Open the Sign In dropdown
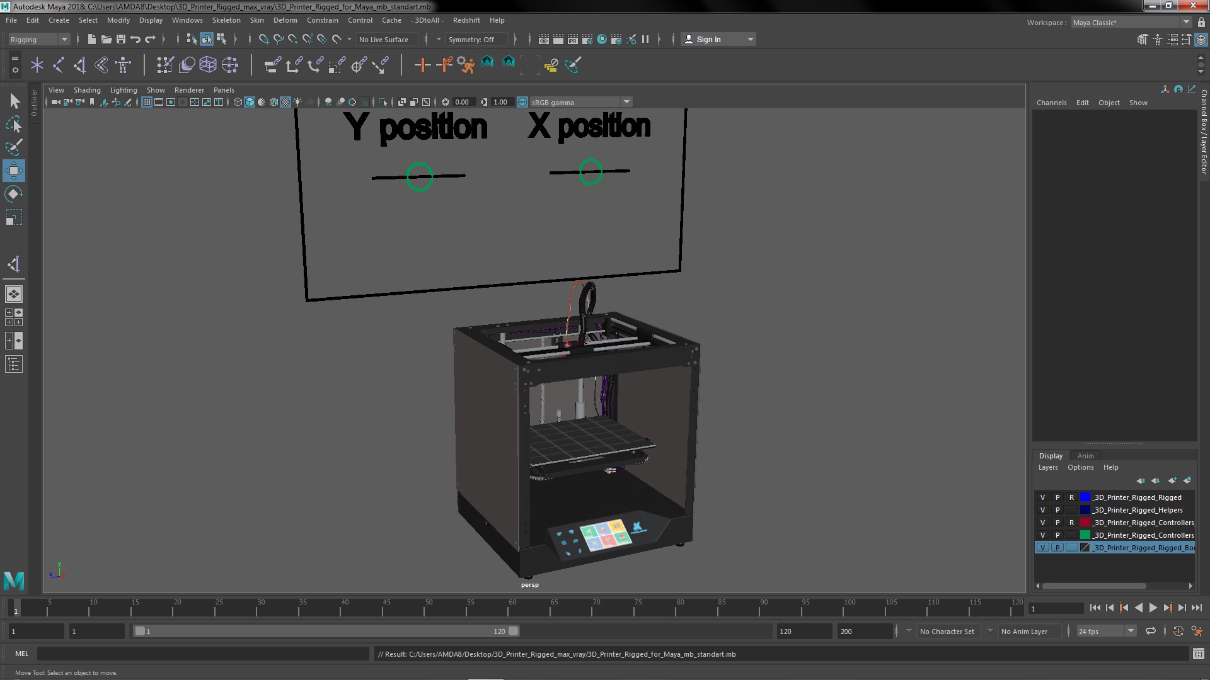Image resolution: width=1210 pixels, height=680 pixels. click(718, 40)
